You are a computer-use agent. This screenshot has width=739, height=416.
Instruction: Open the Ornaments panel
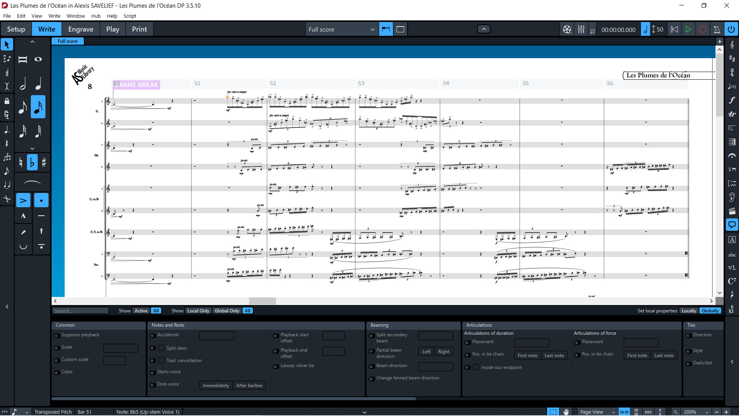tap(732, 114)
